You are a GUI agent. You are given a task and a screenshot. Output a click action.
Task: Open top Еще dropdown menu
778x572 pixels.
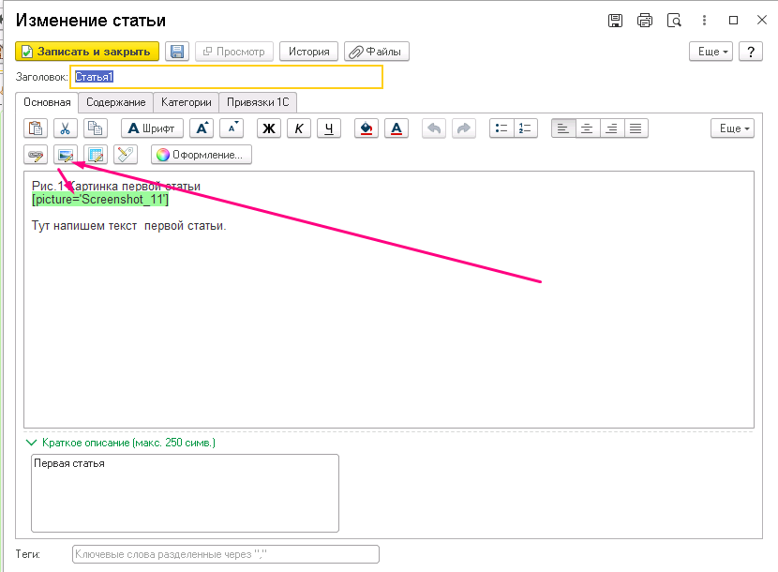tap(711, 52)
